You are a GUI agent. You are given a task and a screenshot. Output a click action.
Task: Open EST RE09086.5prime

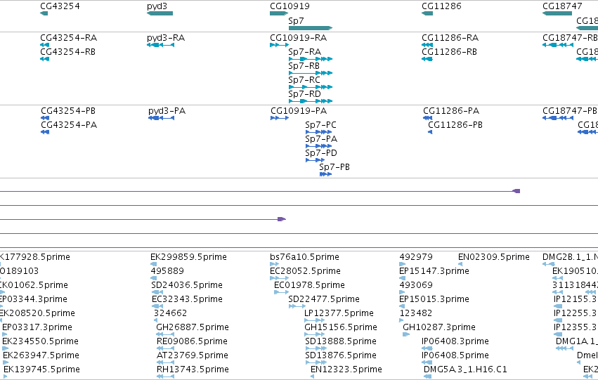193,342
